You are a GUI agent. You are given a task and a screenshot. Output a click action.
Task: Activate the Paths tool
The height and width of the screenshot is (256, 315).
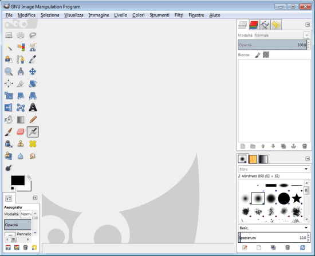tap(21, 59)
